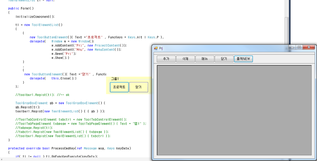
Task: Click the 프로젝트 button in 그룹1
Action: (119, 87)
